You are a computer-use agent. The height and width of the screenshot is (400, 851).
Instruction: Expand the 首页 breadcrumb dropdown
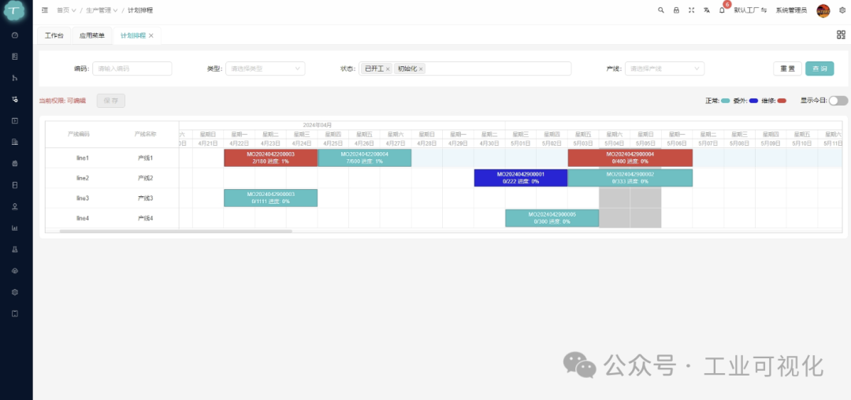click(x=66, y=10)
